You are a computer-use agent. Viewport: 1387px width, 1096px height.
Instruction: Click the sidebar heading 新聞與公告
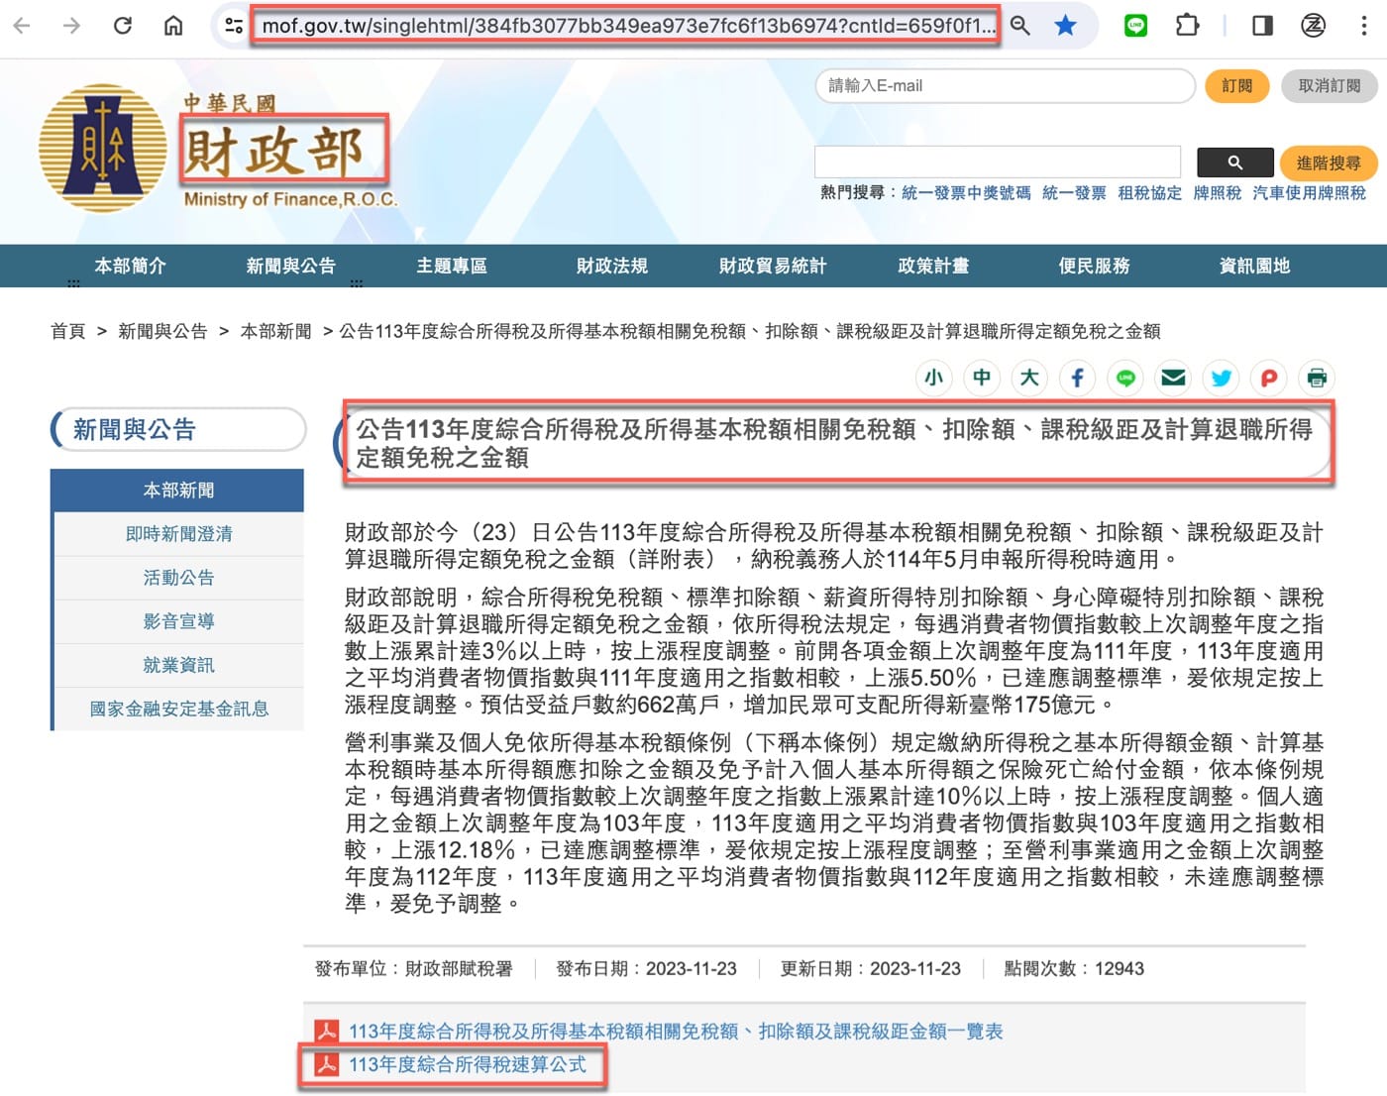135,429
